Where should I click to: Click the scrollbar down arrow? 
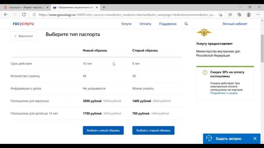point(262,143)
